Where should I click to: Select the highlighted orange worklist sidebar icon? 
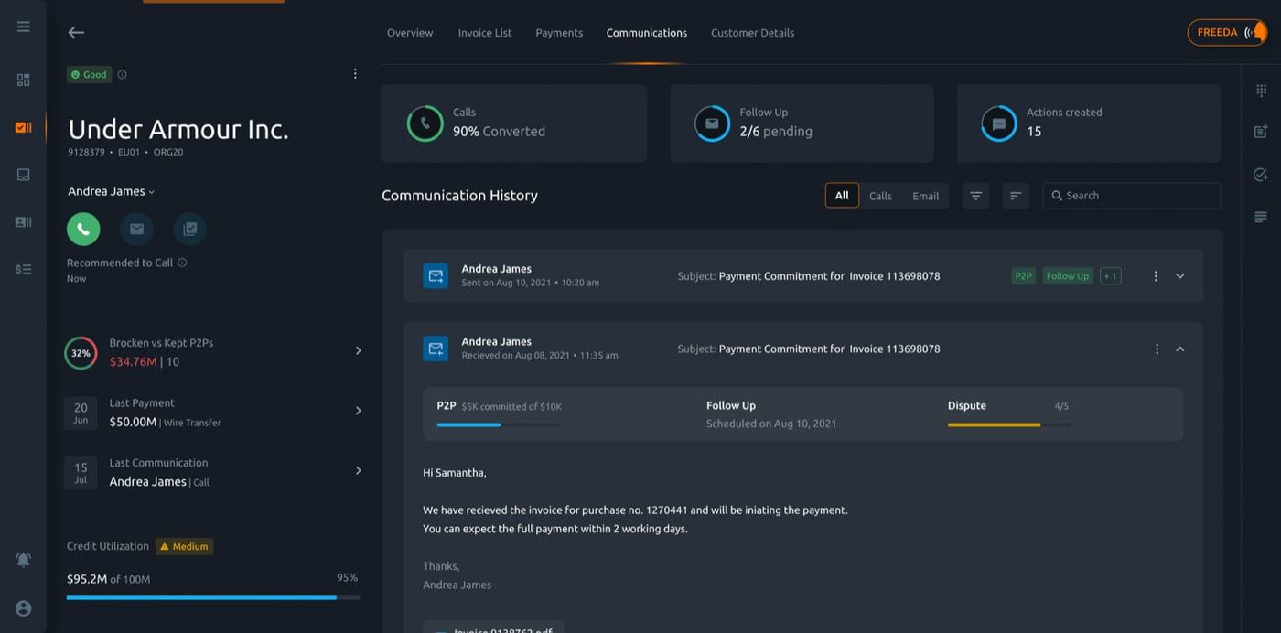click(24, 127)
